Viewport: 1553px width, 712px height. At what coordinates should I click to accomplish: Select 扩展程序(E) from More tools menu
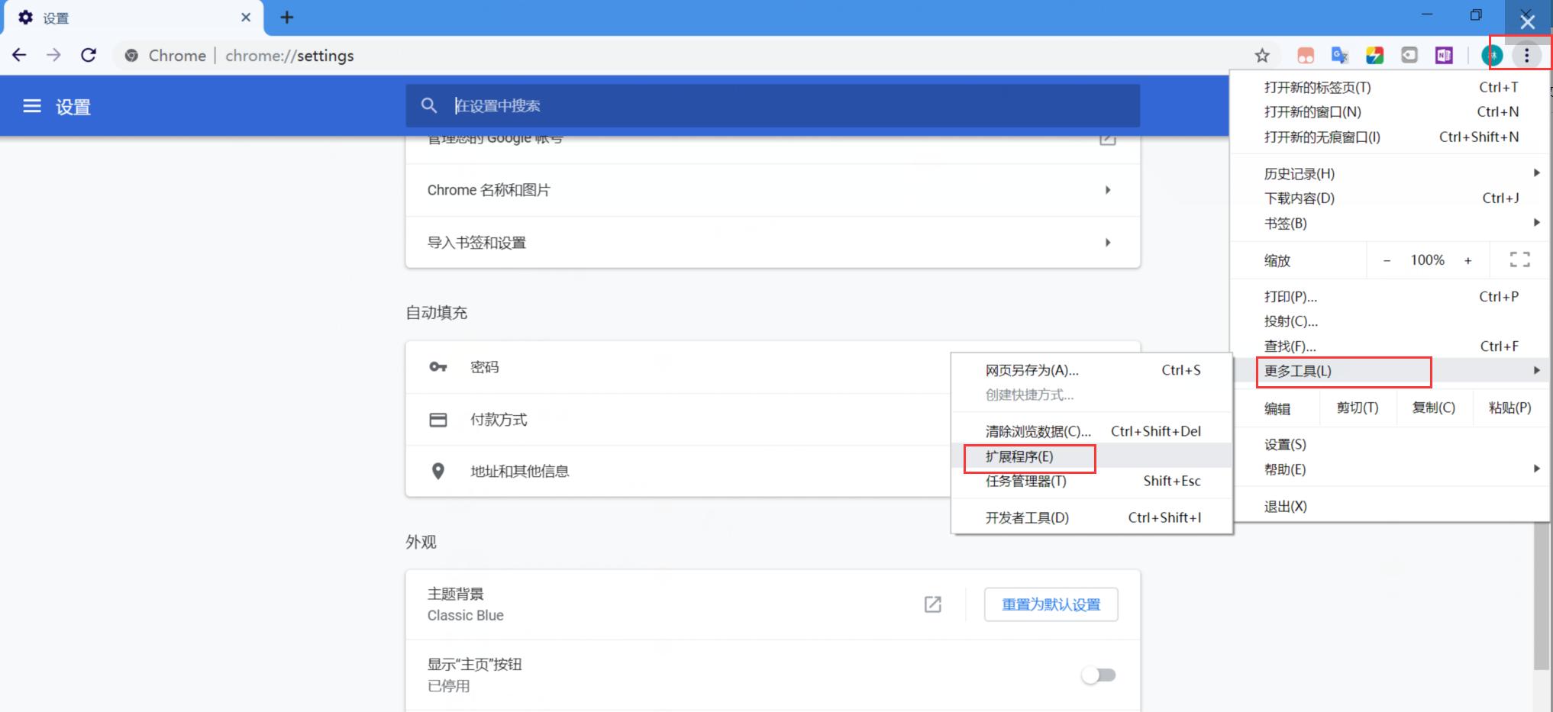[x=1029, y=457]
